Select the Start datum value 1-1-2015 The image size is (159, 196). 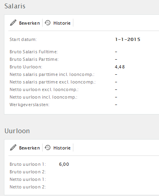point(128,39)
